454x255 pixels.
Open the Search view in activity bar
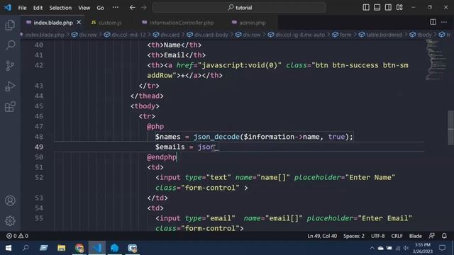(x=10, y=45)
